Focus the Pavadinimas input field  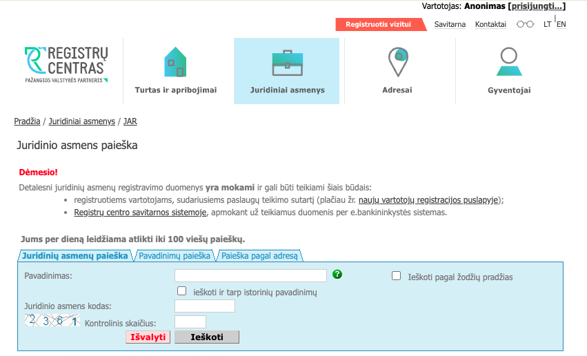pyautogui.click(x=250, y=275)
